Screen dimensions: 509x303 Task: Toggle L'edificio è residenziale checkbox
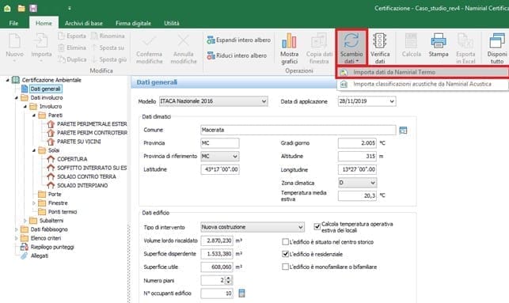coord(285,254)
